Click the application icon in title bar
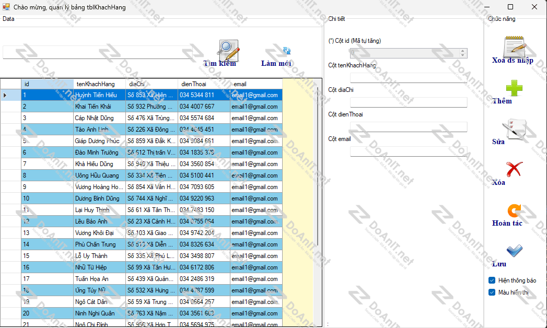Screen dimensions: 547x328 tap(6, 7)
